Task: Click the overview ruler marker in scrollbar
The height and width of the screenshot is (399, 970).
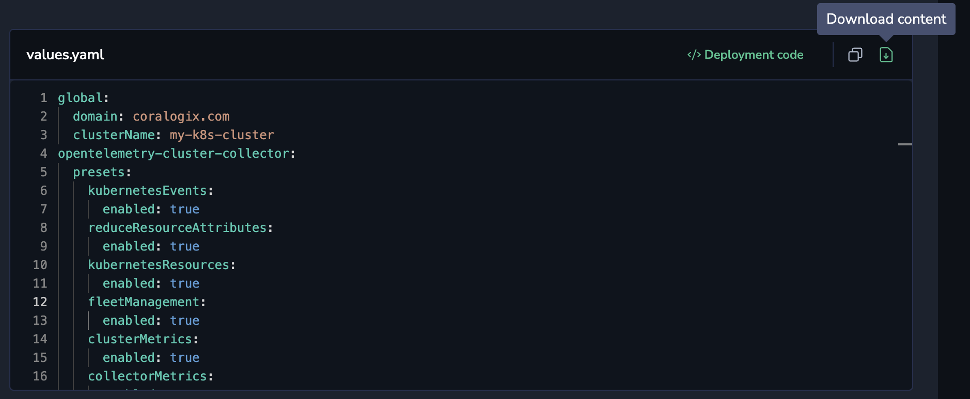Action: [x=905, y=144]
